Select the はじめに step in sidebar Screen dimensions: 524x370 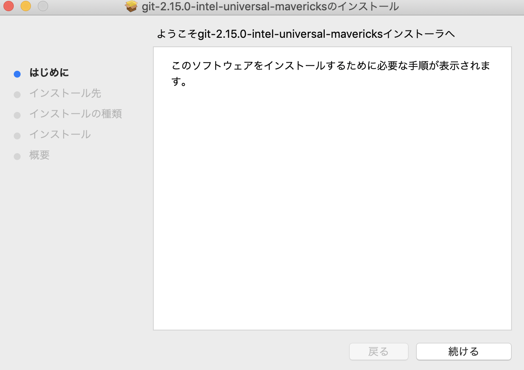pos(49,73)
